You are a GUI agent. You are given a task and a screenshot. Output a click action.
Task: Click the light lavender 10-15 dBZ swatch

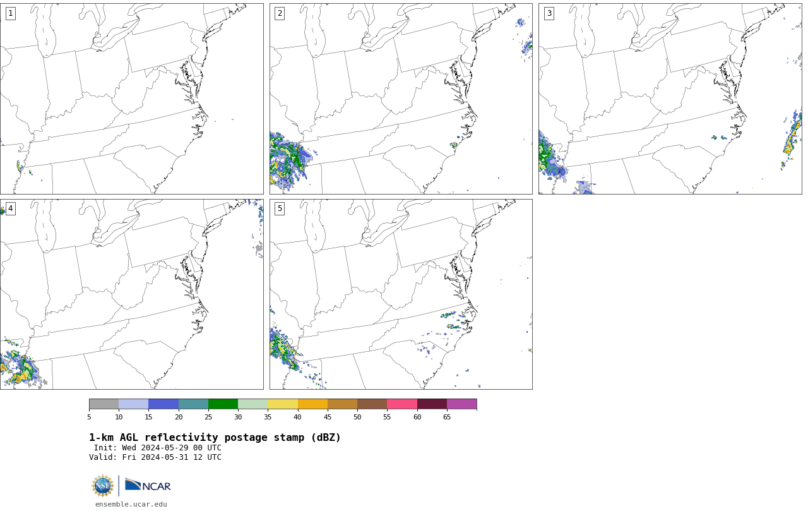click(134, 404)
